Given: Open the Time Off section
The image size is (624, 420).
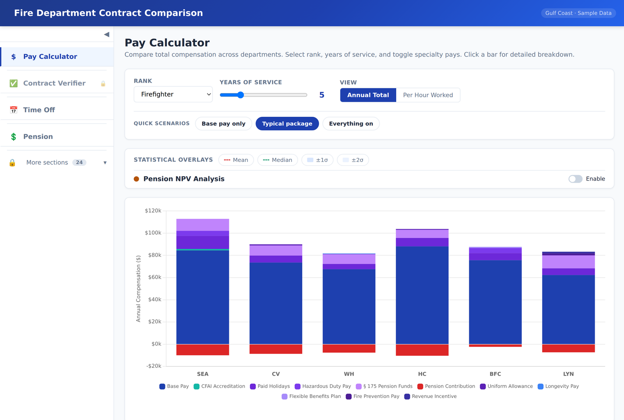Looking at the screenshot, I should (x=57, y=110).
